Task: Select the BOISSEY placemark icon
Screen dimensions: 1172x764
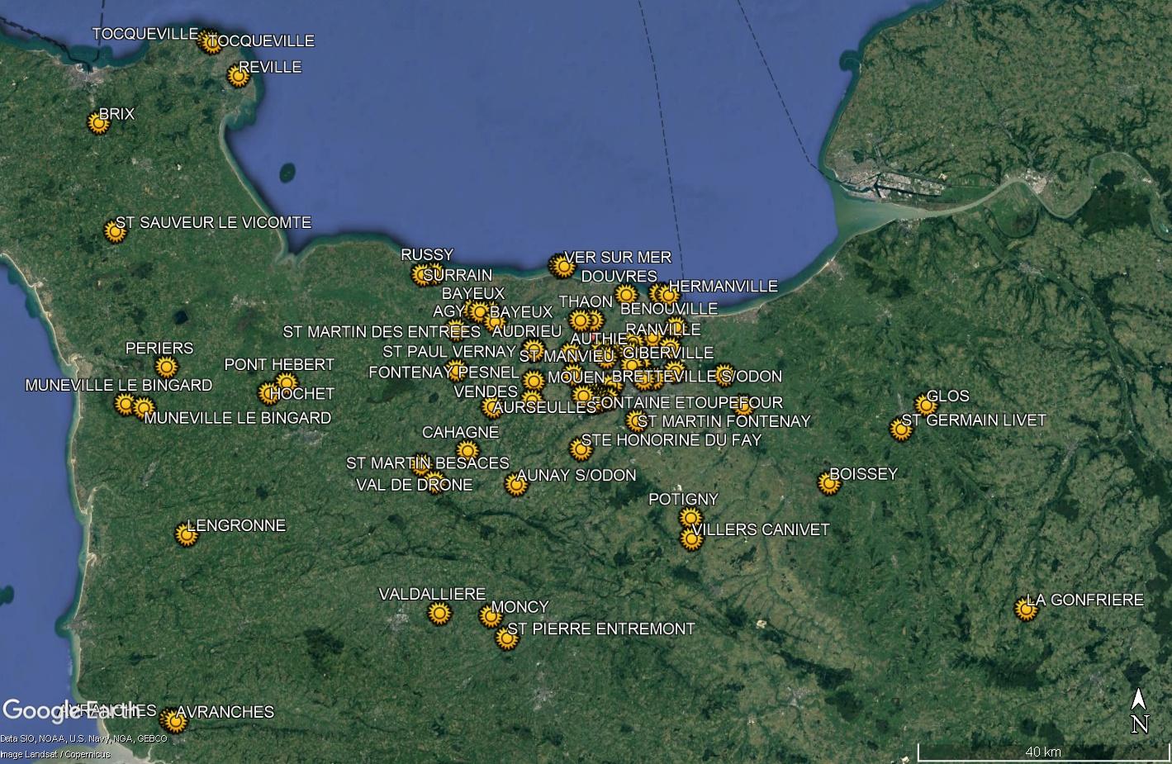Action: (x=828, y=483)
